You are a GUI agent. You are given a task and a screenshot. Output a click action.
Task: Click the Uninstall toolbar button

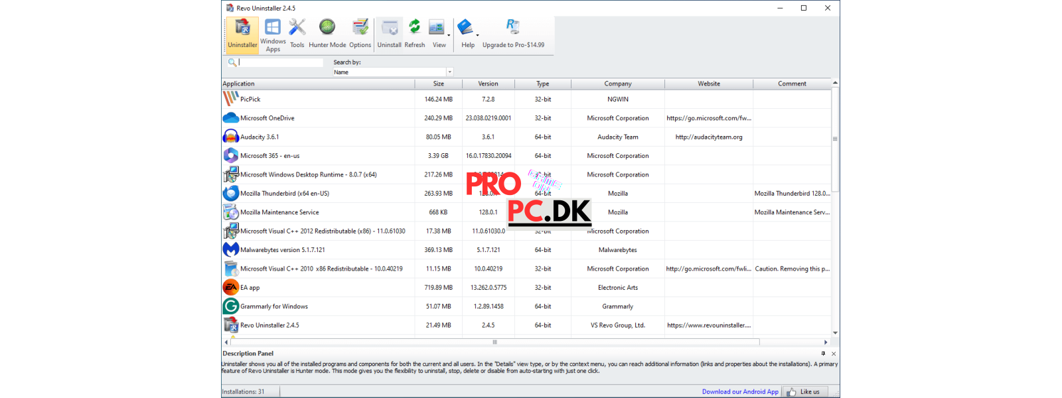390,34
